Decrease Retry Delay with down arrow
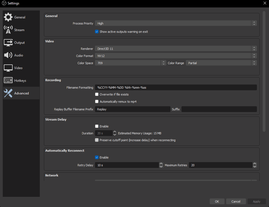 [x=161, y=167]
